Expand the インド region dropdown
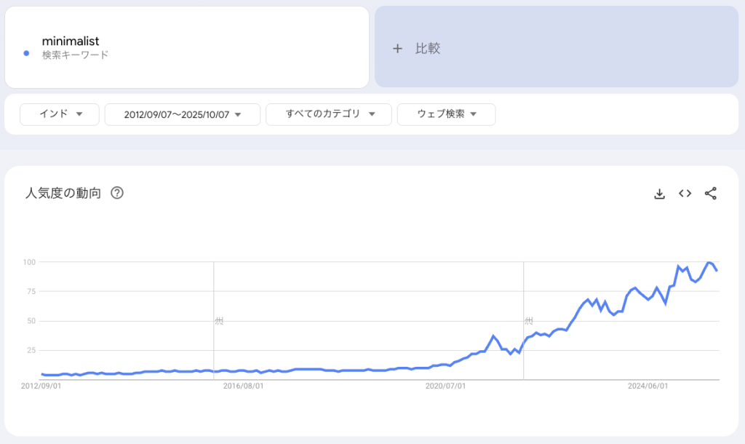Viewport: 745px width, 444px height. point(60,114)
